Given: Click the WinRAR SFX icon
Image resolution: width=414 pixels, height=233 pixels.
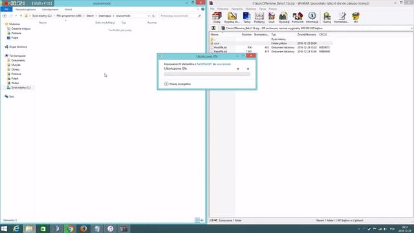Looking at the screenshot, I should click(356, 17).
